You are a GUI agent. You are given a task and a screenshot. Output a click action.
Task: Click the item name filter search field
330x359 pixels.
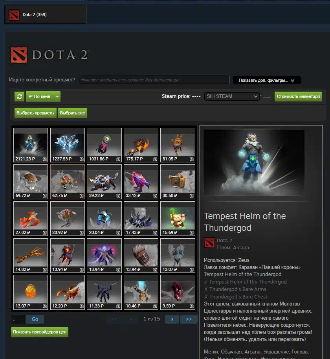click(x=154, y=80)
